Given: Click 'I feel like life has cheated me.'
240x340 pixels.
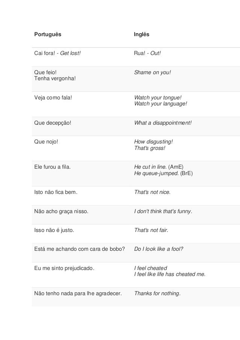Looking at the screenshot, I should click(x=170, y=274).
